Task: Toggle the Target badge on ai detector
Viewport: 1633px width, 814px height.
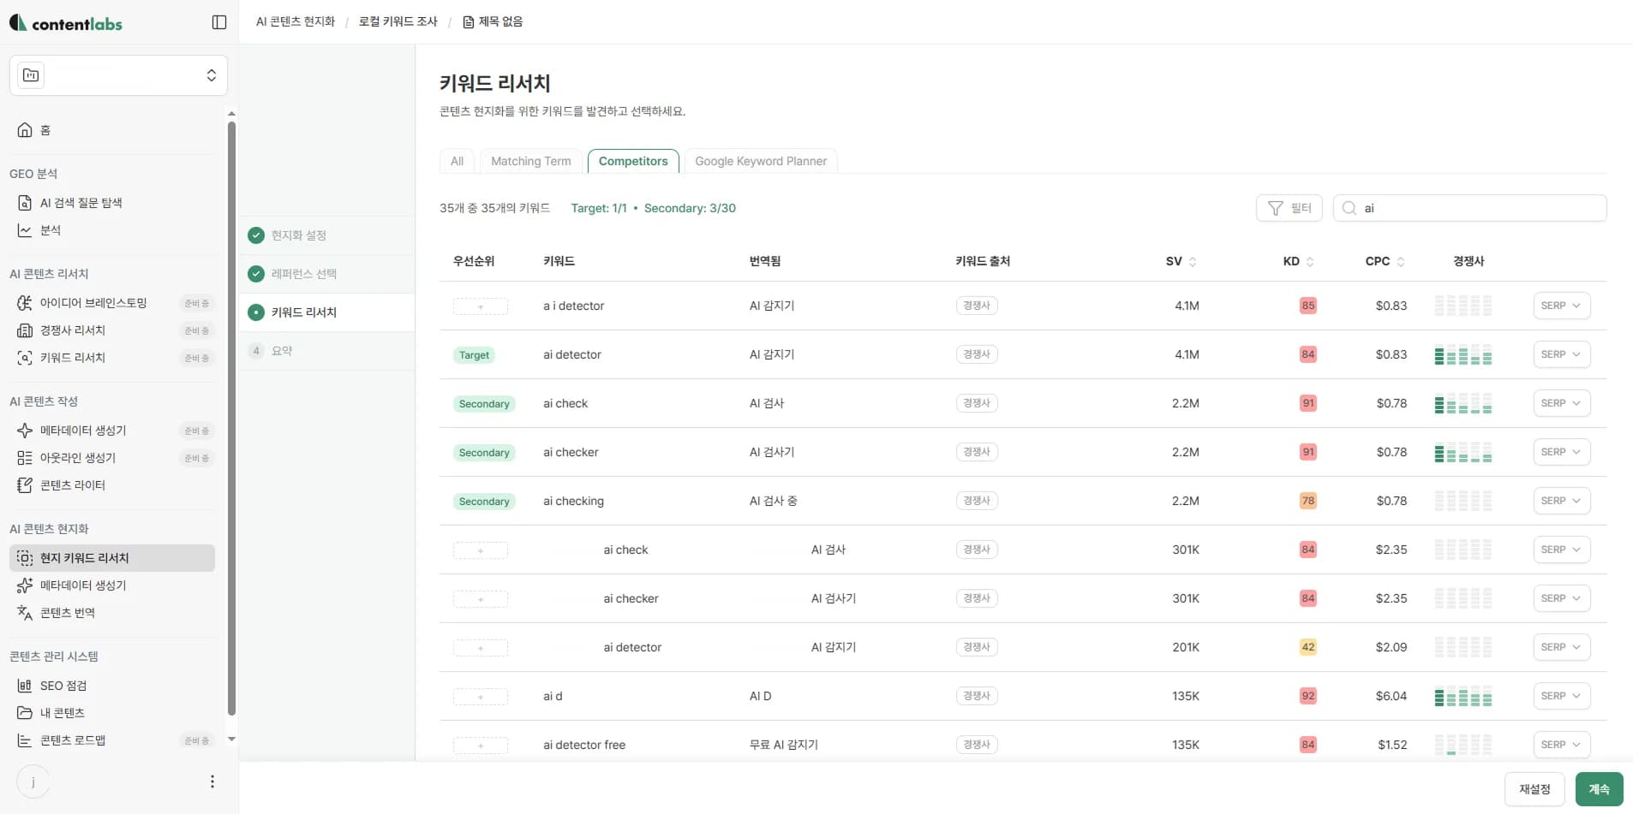Action: click(x=474, y=355)
